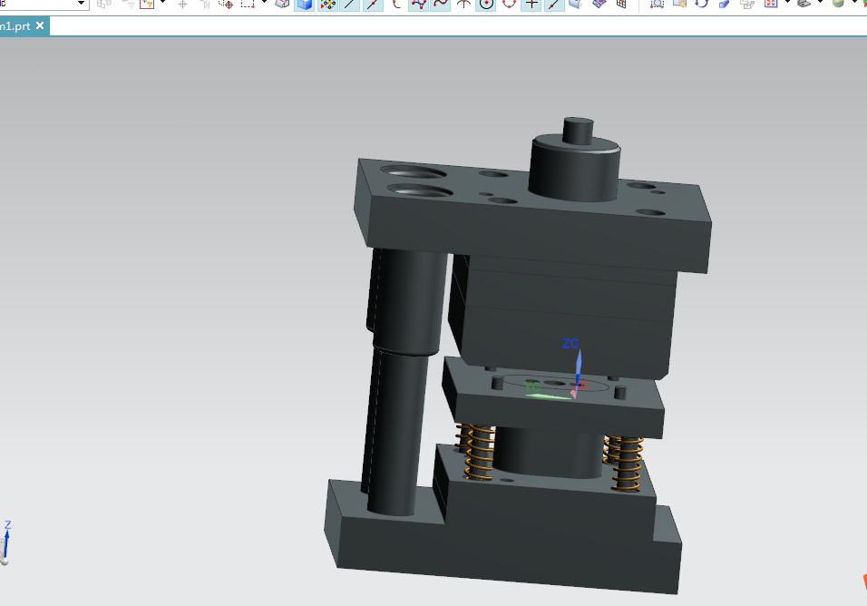Expand the dropdown arrow beside the sphere icon
The height and width of the screenshot is (606, 867).
point(853,3)
